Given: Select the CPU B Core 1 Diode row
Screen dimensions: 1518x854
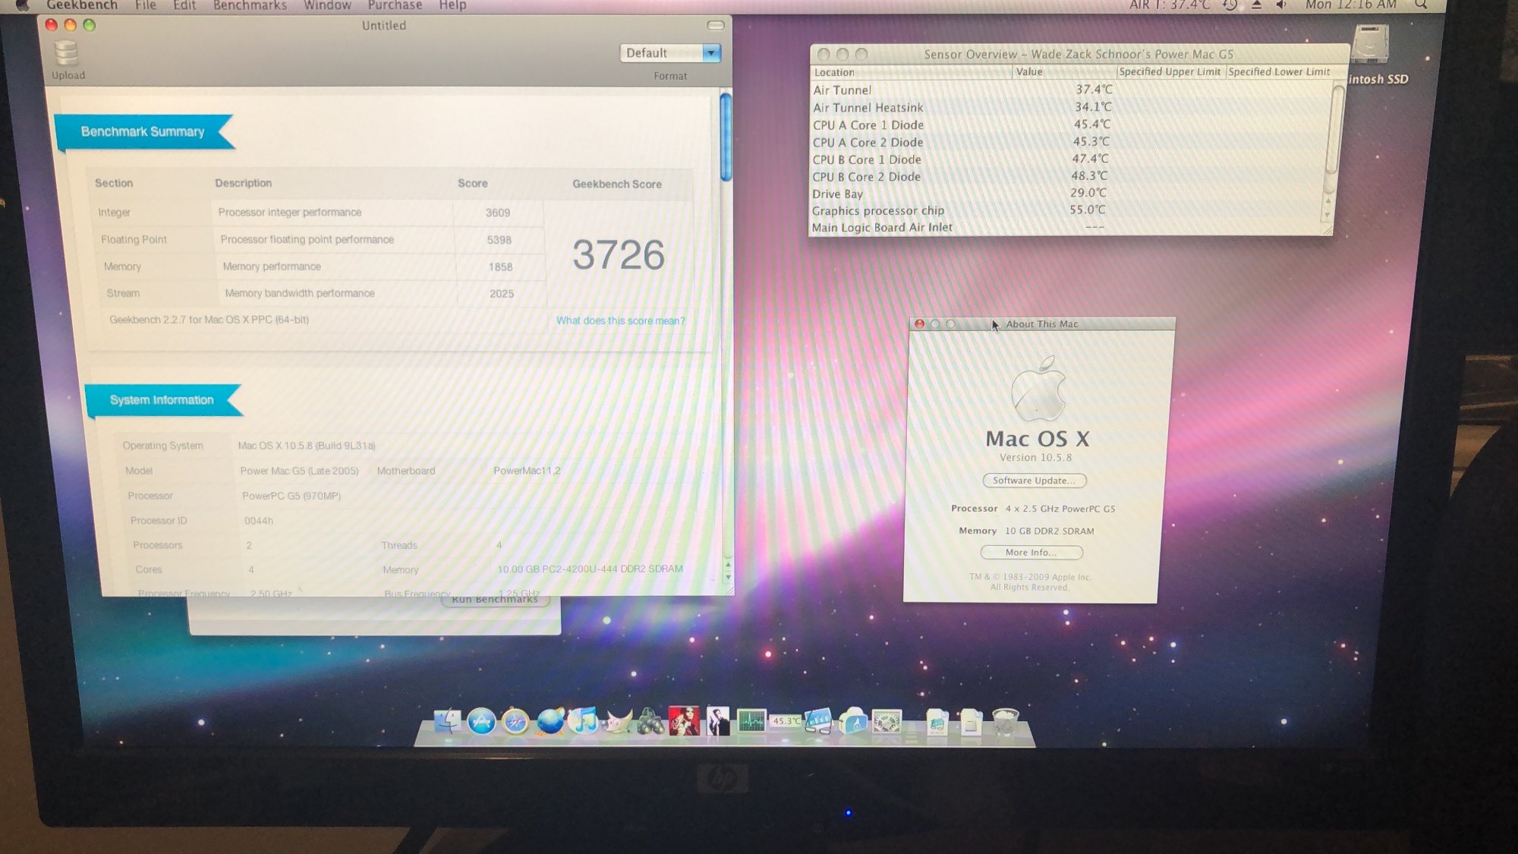Looking at the screenshot, I should (1069, 159).
